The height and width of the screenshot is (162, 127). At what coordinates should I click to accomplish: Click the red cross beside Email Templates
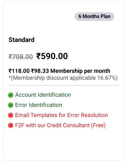tap(10, 115)
